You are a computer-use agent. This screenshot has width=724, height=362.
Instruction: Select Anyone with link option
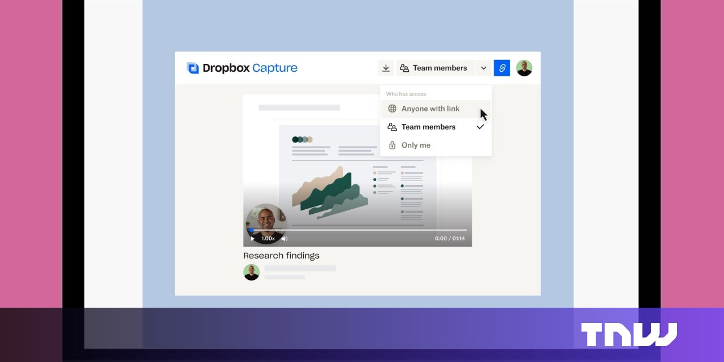pyautogui.click(x=436, y=109)
